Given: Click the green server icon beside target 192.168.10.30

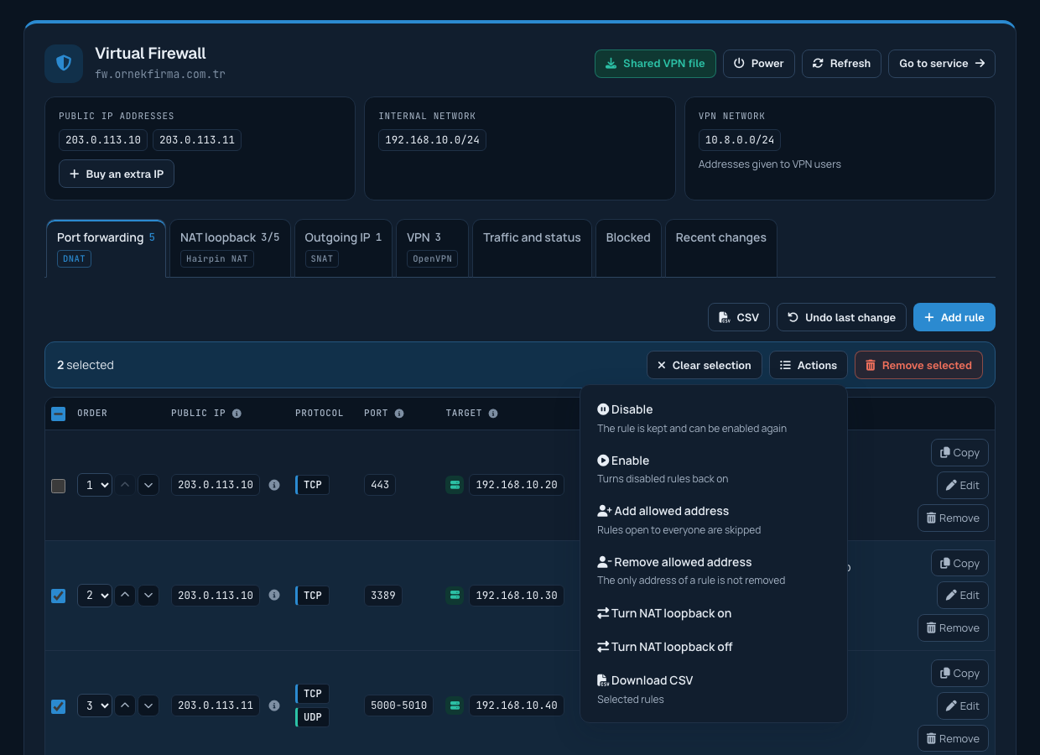Looking at the screenshot, I should click(x=455, y=596).
